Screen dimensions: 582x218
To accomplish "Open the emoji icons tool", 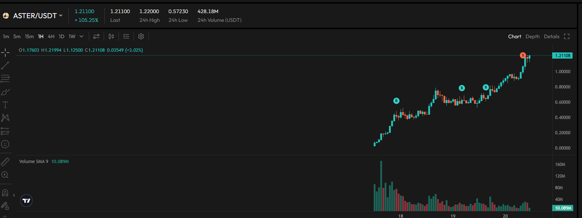I will (5, 144).
